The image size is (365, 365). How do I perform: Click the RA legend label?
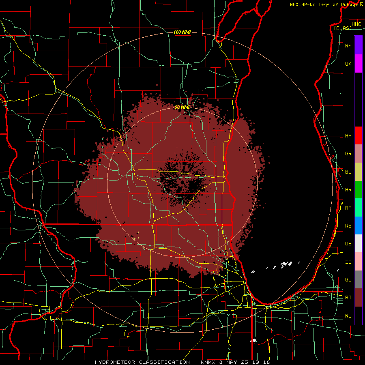pyautogui.click(x=348, y=208)
